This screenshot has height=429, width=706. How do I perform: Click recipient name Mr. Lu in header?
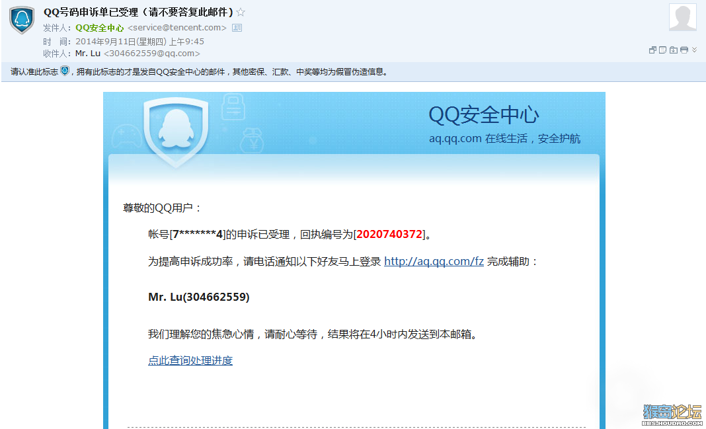(x=88, y=54)
